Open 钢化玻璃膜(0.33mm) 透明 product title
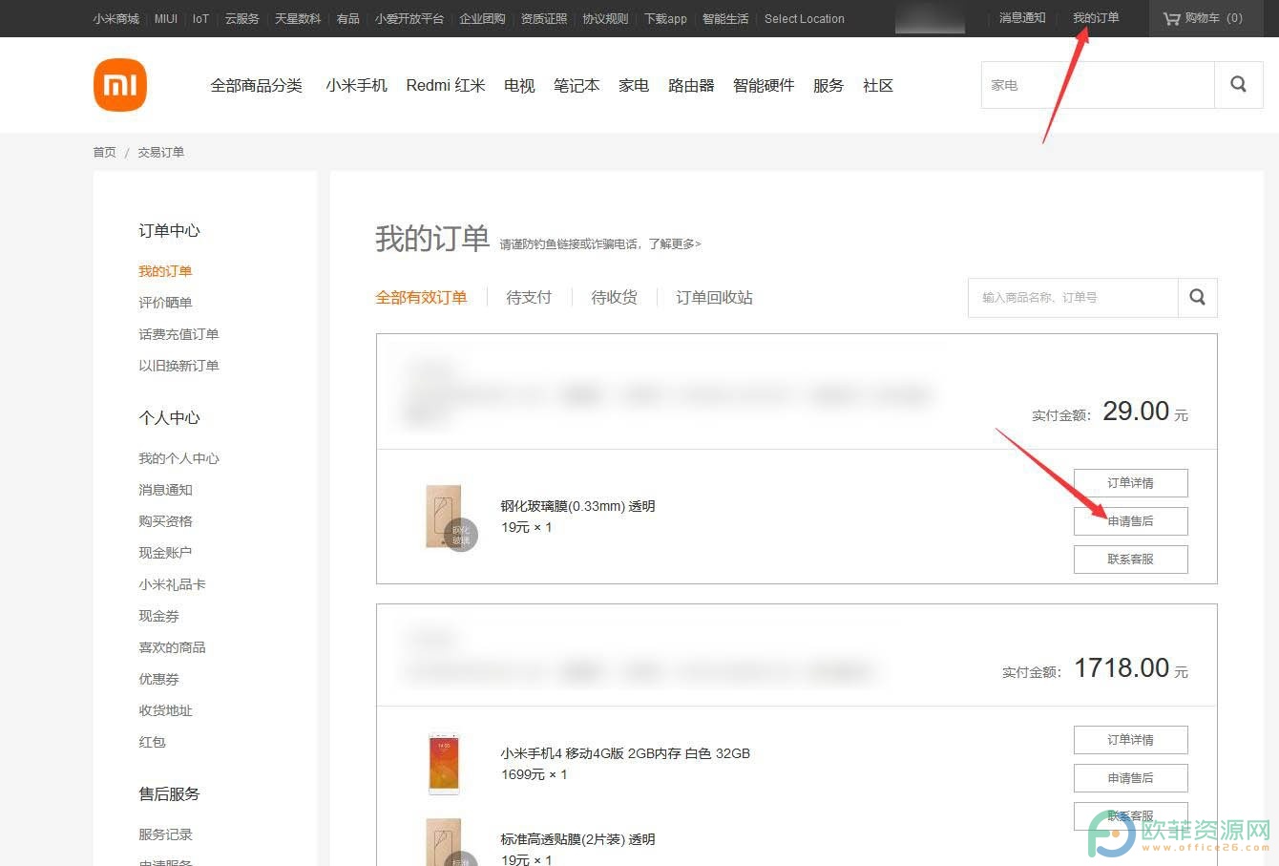This screenshot has height=866, width=1279. coord(577,506)
